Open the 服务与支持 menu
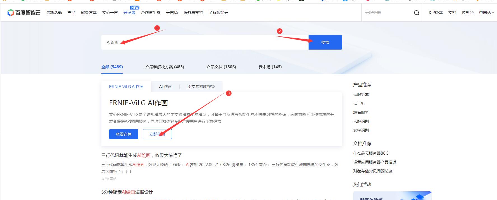Screen dimensions: 497x200 point(193,13)
